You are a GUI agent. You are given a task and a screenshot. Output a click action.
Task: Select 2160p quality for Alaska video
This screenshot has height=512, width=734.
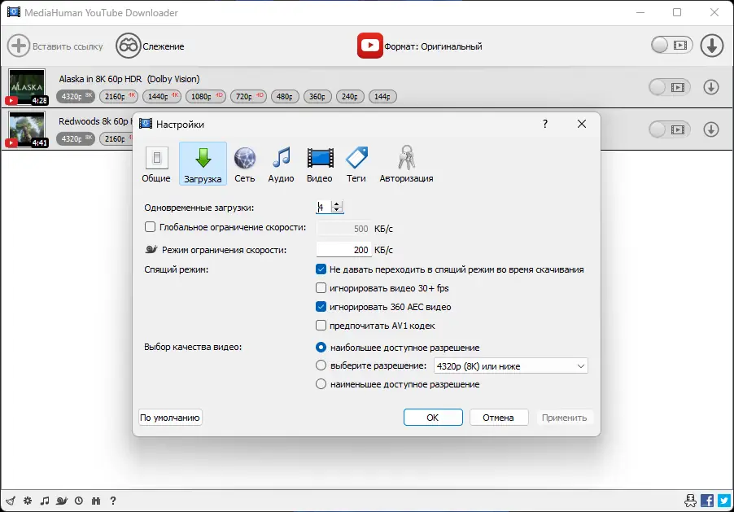pos(119,97)
